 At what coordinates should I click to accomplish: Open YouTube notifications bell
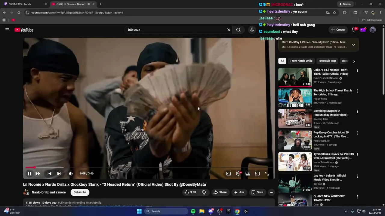point(354,30)
